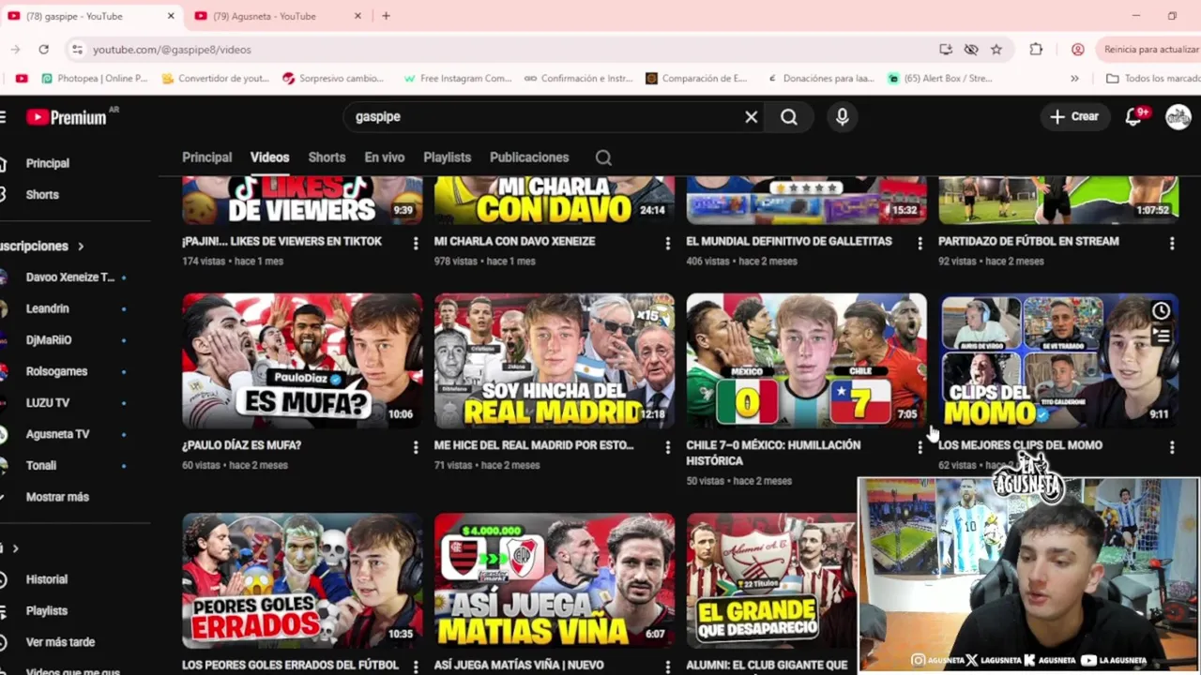Select the Videos channel tab
Viewport: 1201px width, 675px height.
pyautogui.click(x=269, y=157)
